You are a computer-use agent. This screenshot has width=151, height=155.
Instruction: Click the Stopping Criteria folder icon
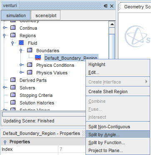[13, 95]
